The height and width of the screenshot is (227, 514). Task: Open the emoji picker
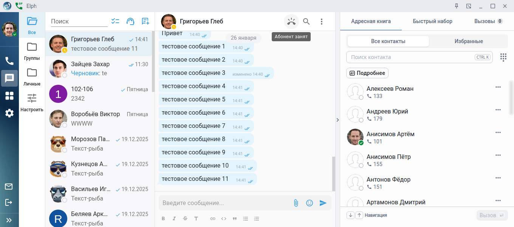coord(310,203)
